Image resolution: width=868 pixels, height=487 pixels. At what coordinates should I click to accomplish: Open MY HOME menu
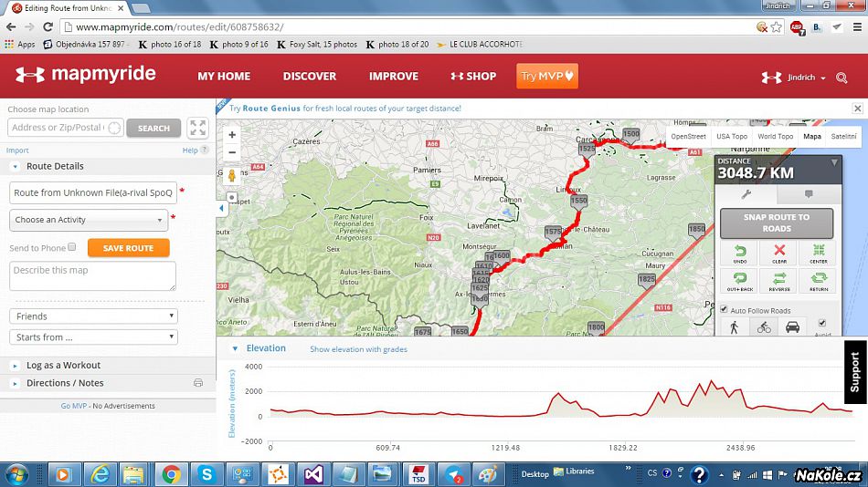pyautogui.click(x=224, y=77)
